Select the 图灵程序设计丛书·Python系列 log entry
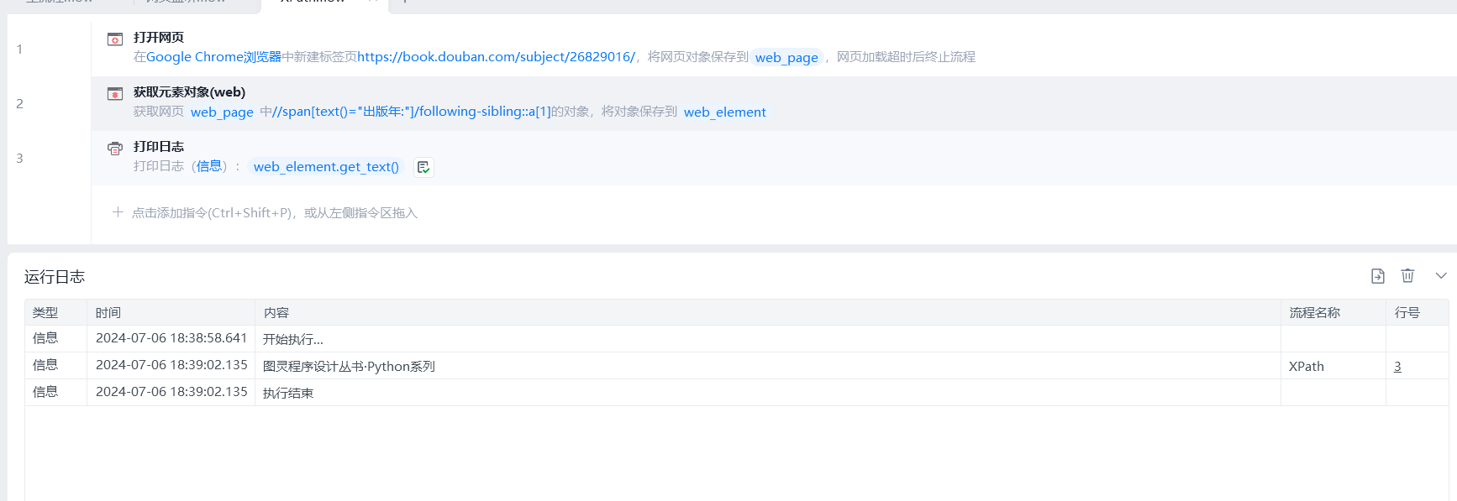This screenshot has width=1457, height=501. 349,366
